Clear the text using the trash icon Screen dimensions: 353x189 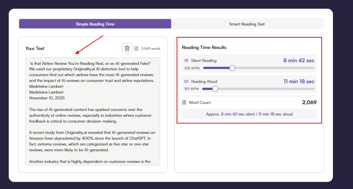127,48
